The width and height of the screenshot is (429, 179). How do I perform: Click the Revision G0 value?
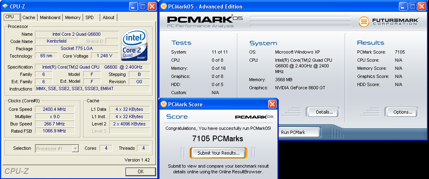(139, 82)
